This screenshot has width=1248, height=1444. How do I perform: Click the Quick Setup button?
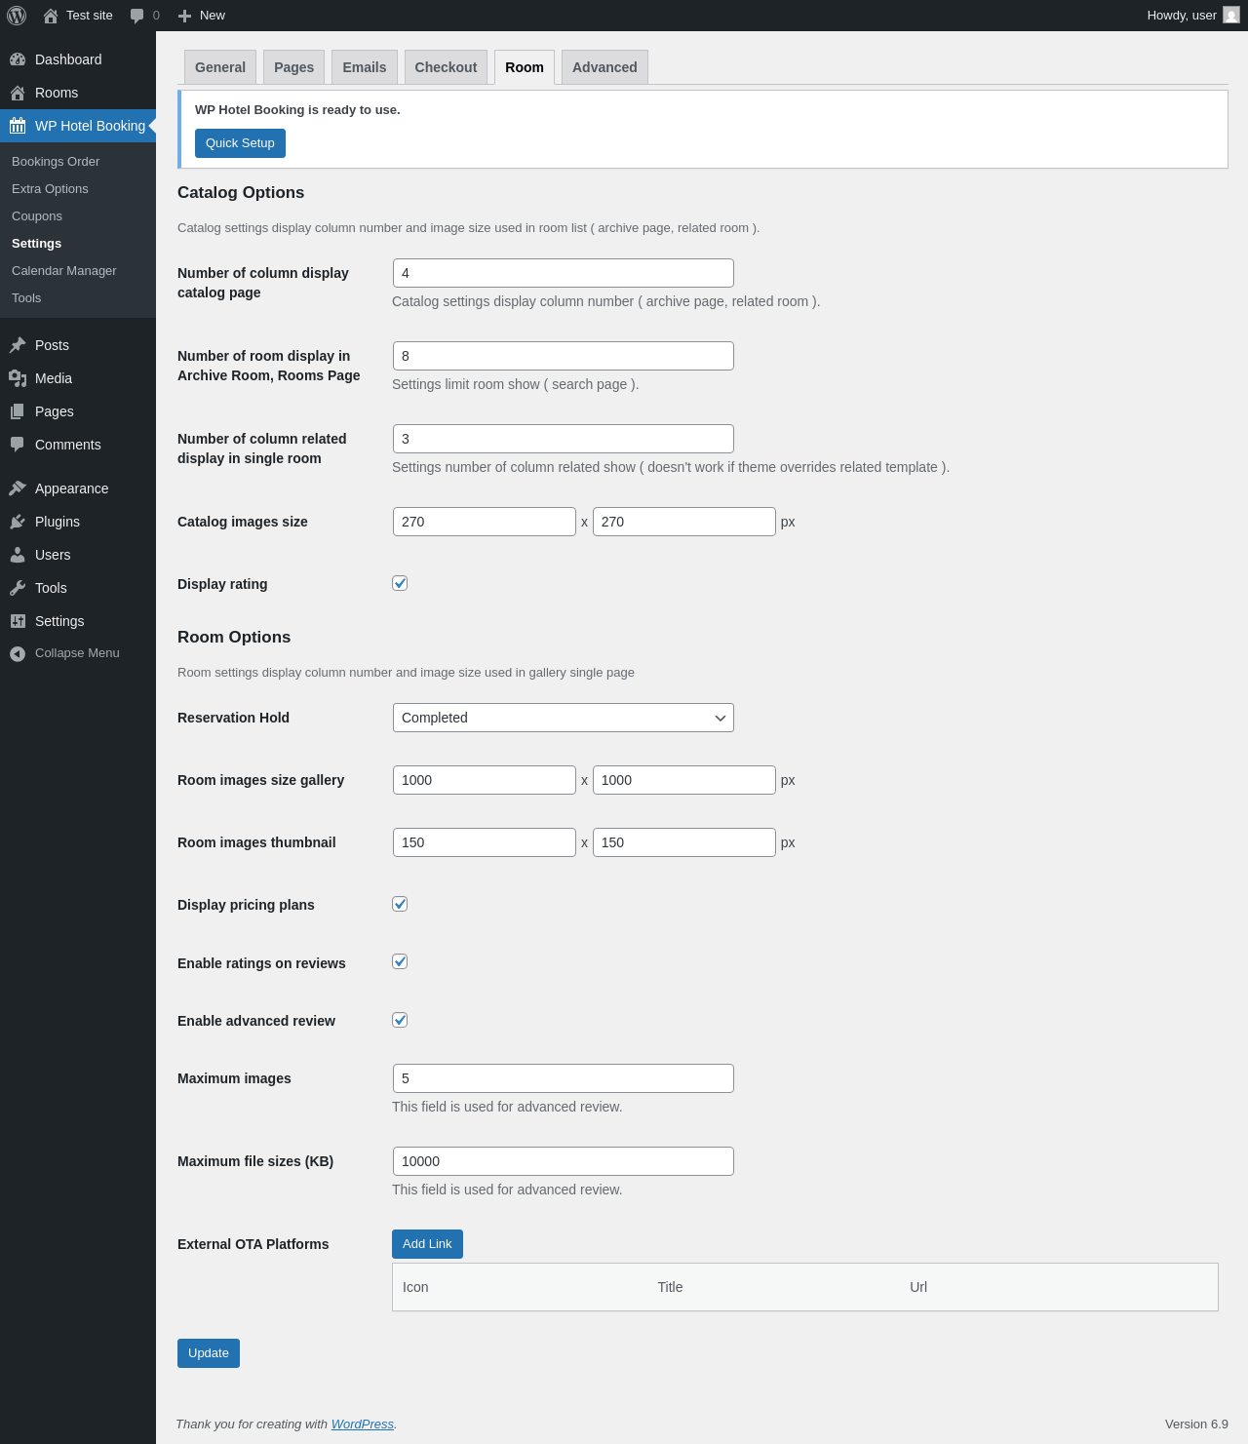(240, 143)
